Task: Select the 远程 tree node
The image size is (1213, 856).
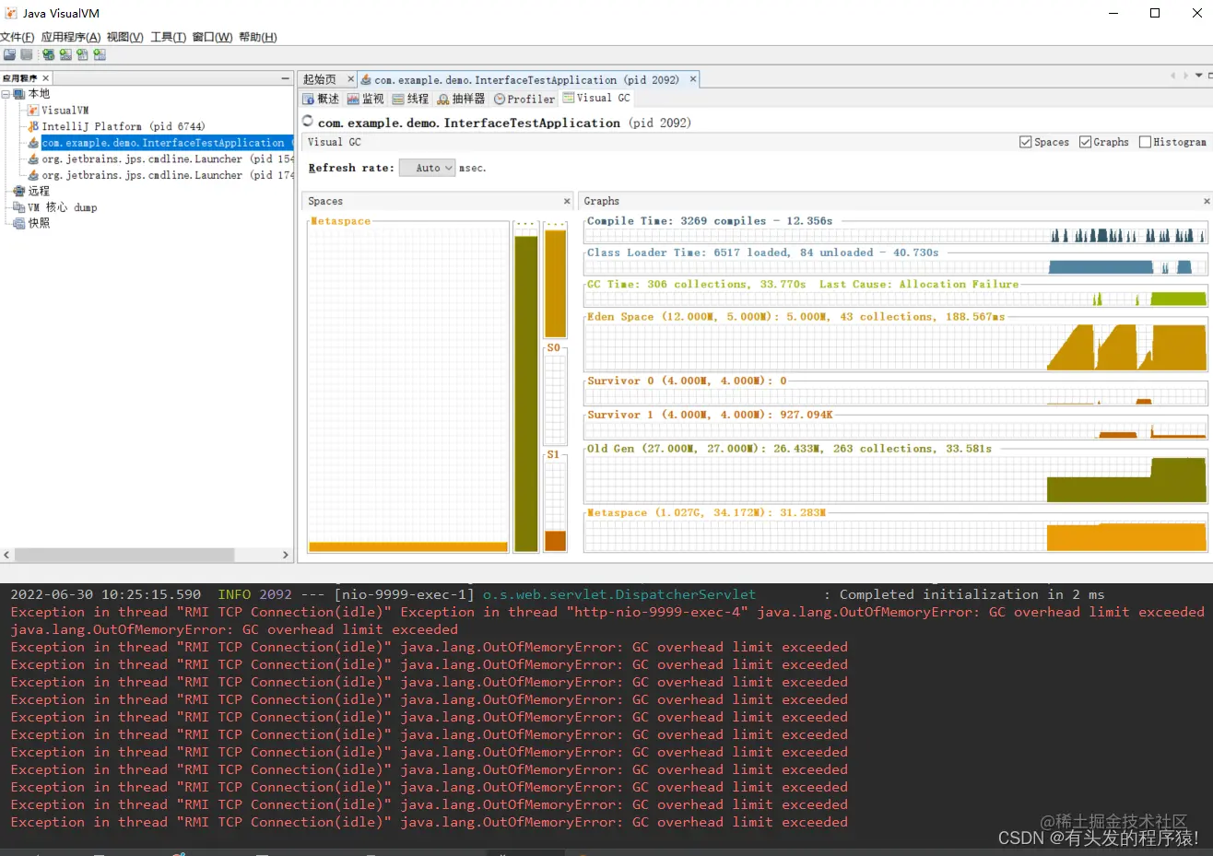Action: [39, 191]
